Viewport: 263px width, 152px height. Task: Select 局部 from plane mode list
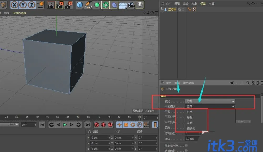pyautogui.click(x=190, y=118)
